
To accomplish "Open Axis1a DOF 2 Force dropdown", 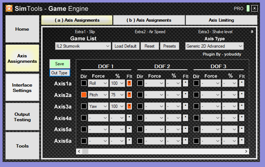I will coord(154,83).
